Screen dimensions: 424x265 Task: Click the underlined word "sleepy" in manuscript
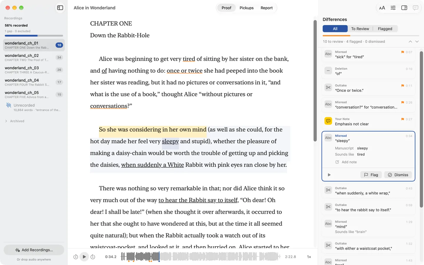tap(170, 141)
